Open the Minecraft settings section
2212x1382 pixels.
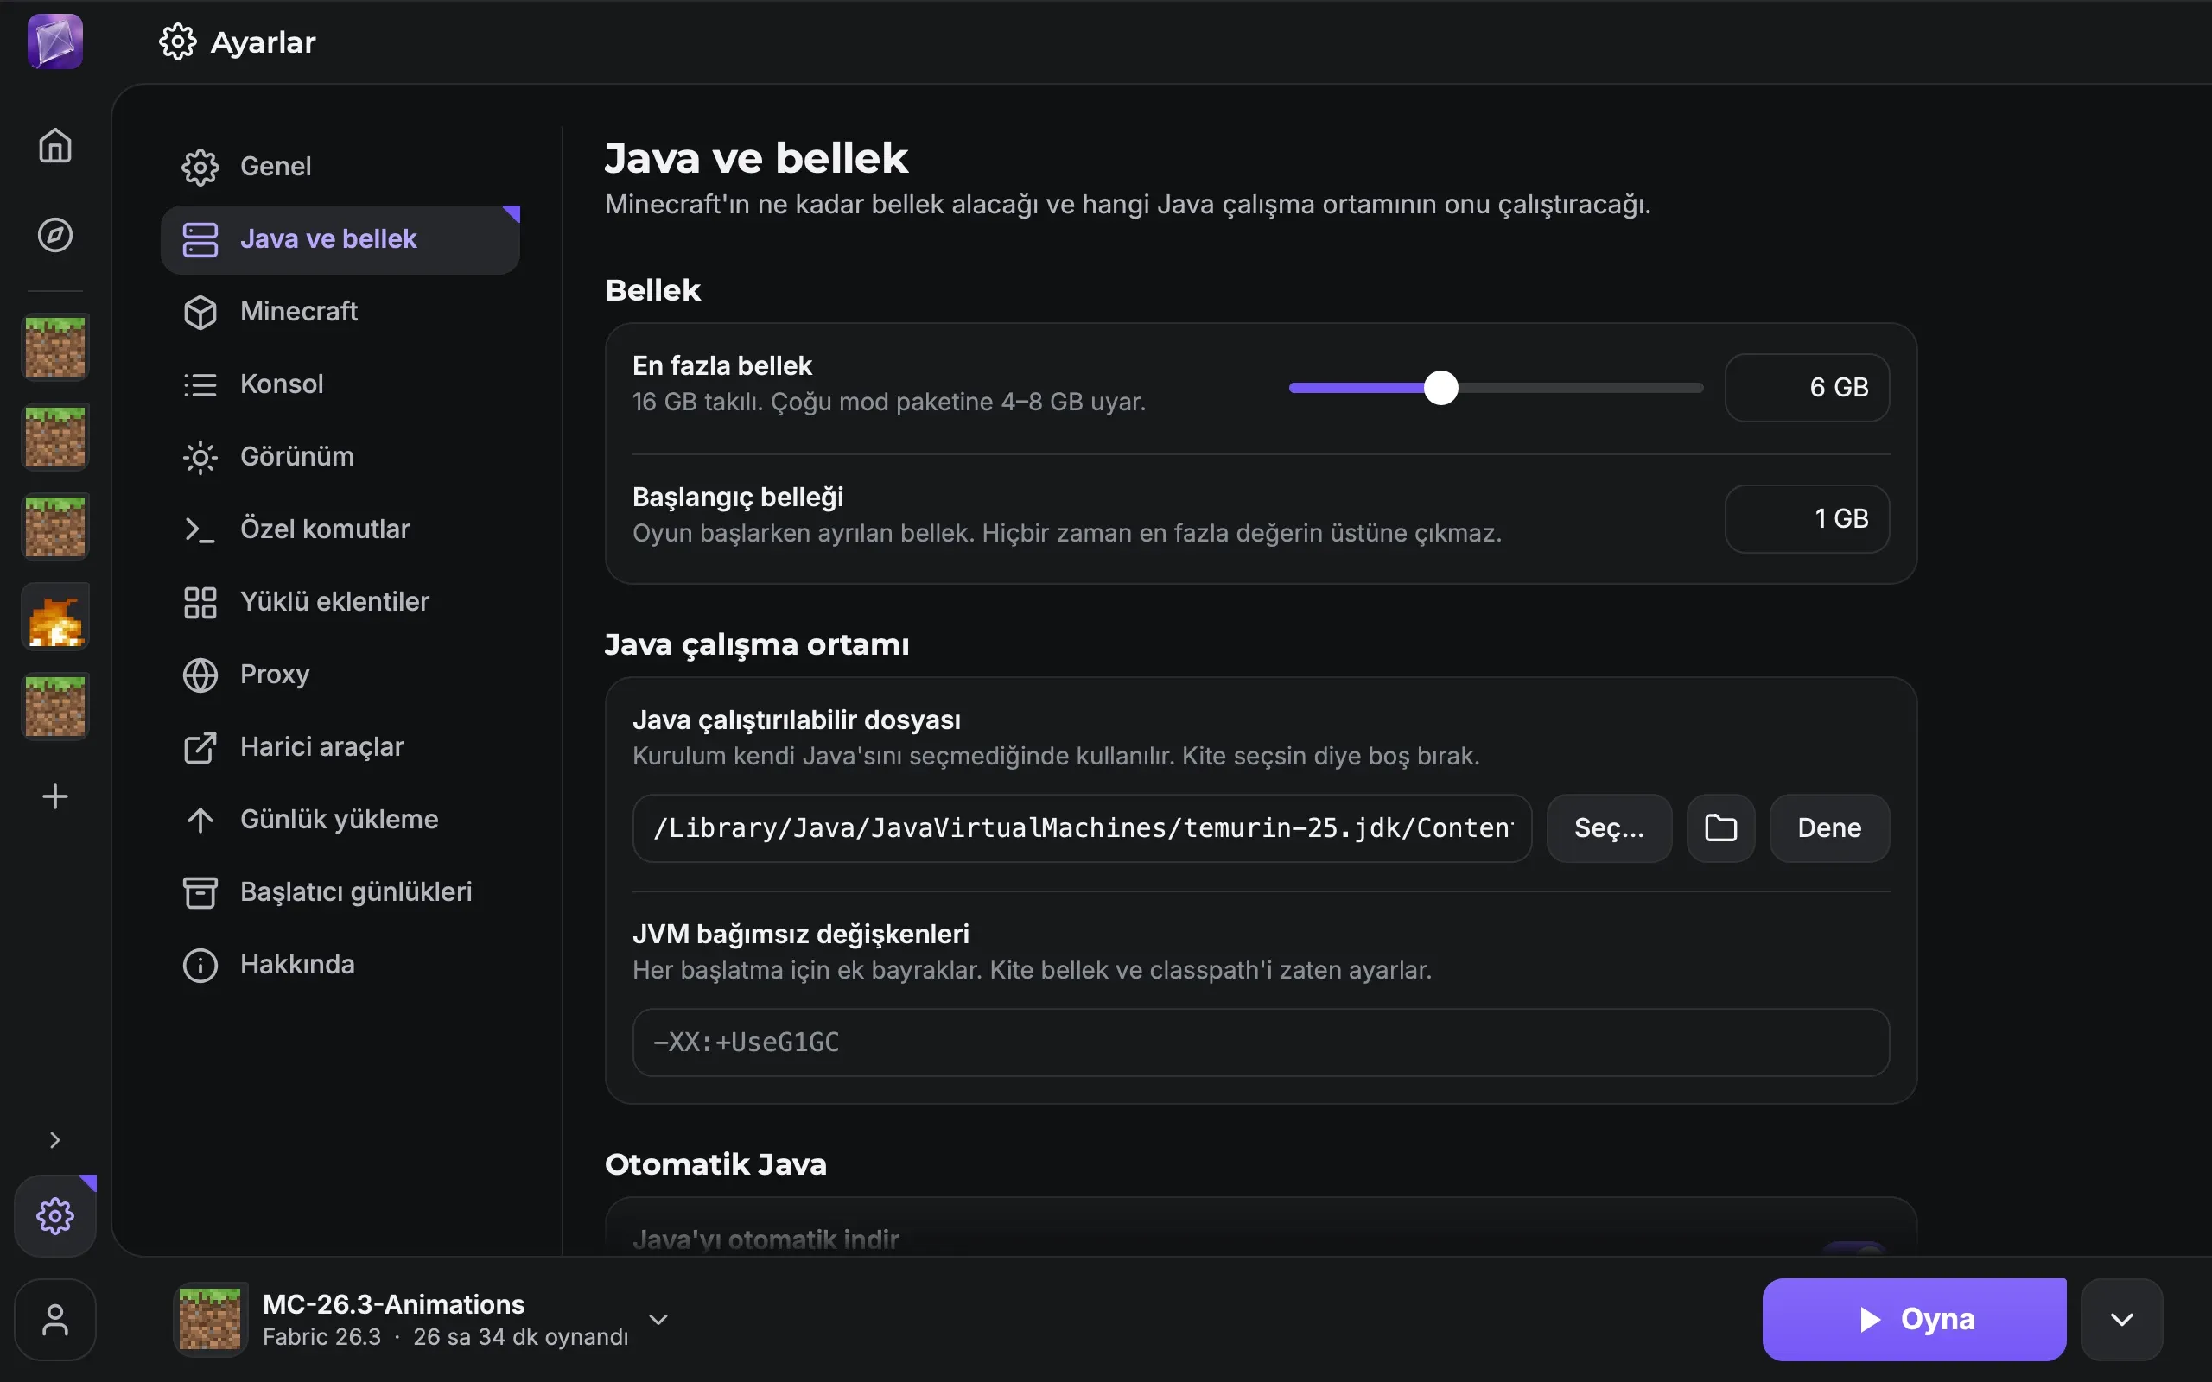(340, 312)
